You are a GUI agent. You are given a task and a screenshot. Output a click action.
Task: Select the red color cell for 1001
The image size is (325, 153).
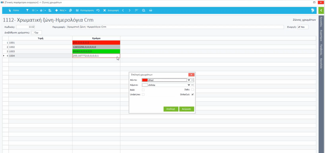pyautogui.click(x=96, y=43)
